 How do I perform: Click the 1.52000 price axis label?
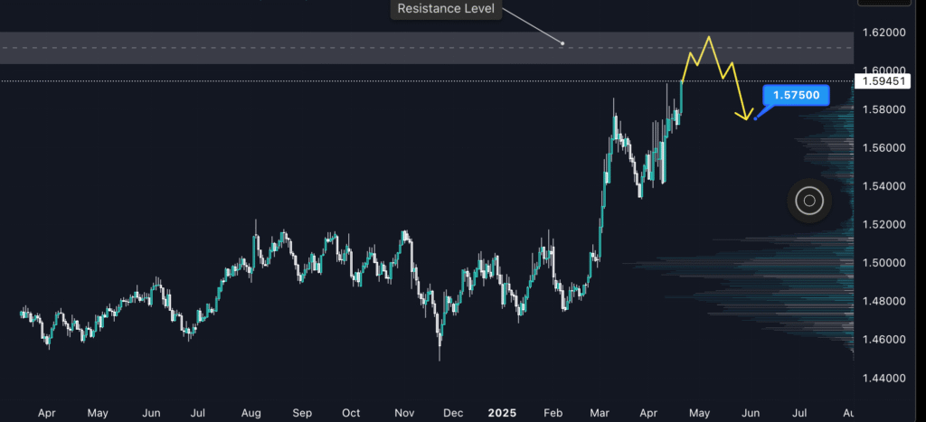[x=883, y=225]
